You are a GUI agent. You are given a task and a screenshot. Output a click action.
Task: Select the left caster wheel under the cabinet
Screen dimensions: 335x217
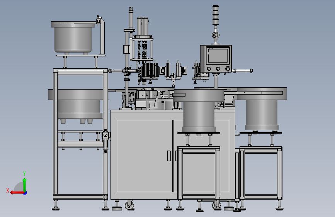(x=129, y=205)
